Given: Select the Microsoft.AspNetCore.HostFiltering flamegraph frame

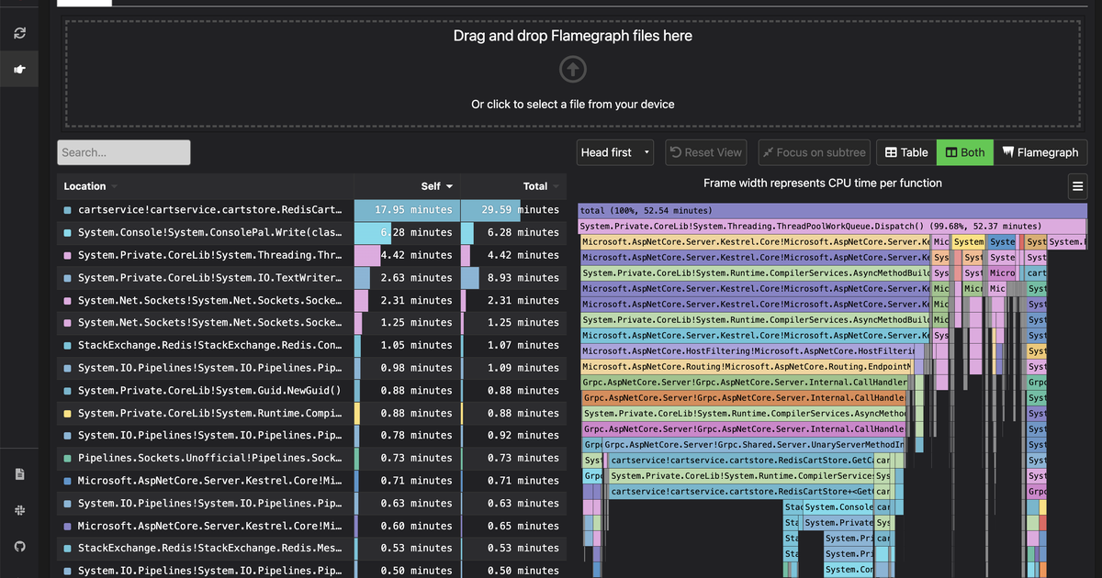Looking at the screenshot, I should [x=748, y=351].
